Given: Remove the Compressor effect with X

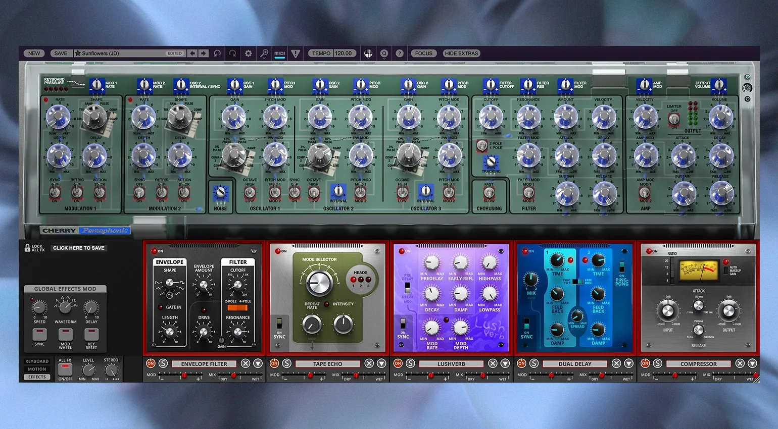Looking at the screenshot, I should [740, 363].
